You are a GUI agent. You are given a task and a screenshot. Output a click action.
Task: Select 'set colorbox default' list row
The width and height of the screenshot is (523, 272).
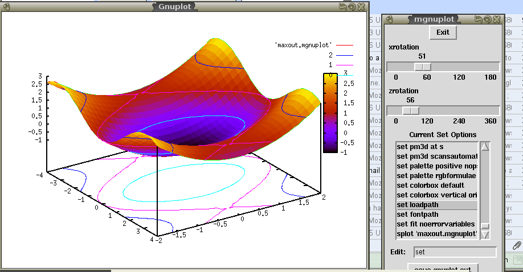[437, 186]
